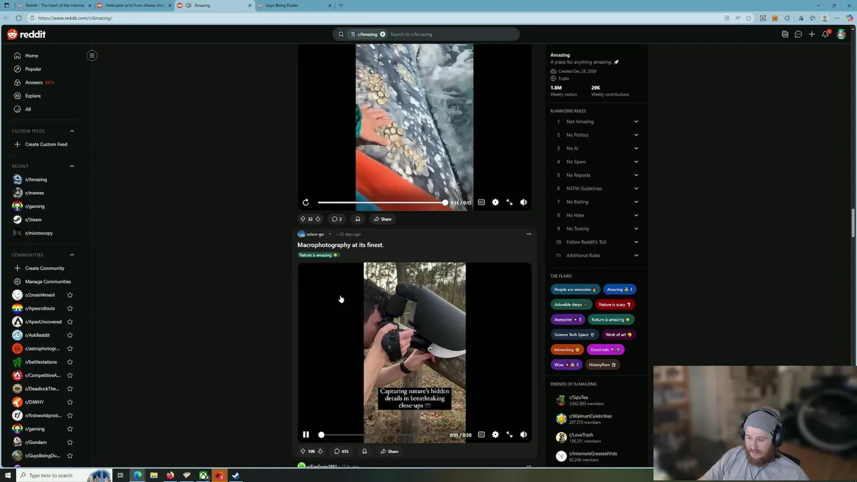Open overflow menu on Macrophotography post
The image size is (857, 482).
click(x=528, y=234)
